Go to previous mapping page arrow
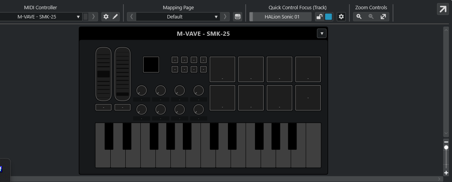The width and height of the screenshot is (452, 182). point(132,17)
